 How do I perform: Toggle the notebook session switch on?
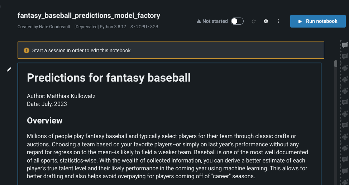pyautogui.click(x=237, y=21)
